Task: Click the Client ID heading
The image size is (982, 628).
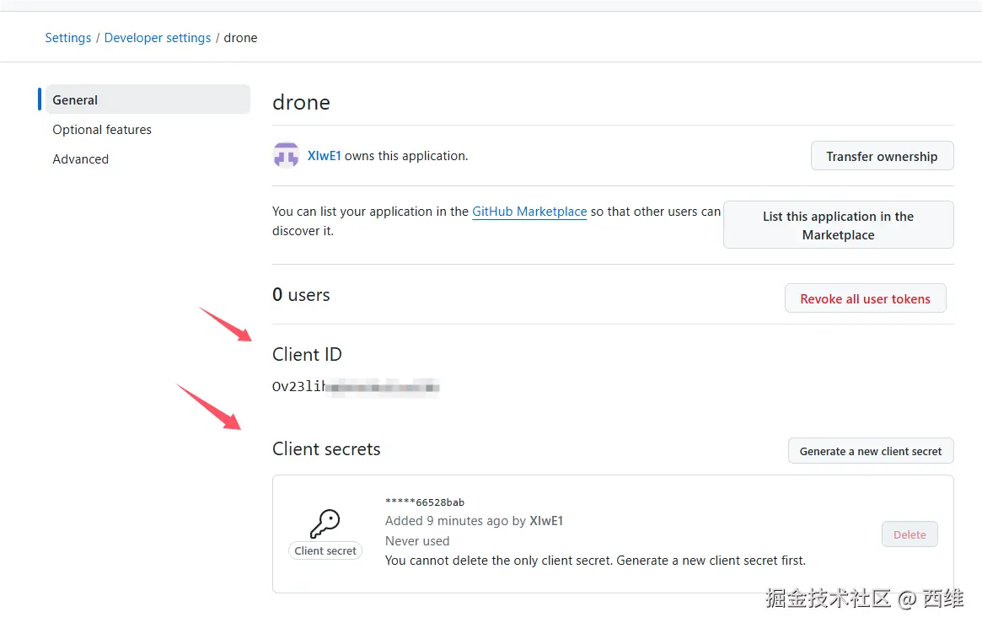Action: click(307, 354)
